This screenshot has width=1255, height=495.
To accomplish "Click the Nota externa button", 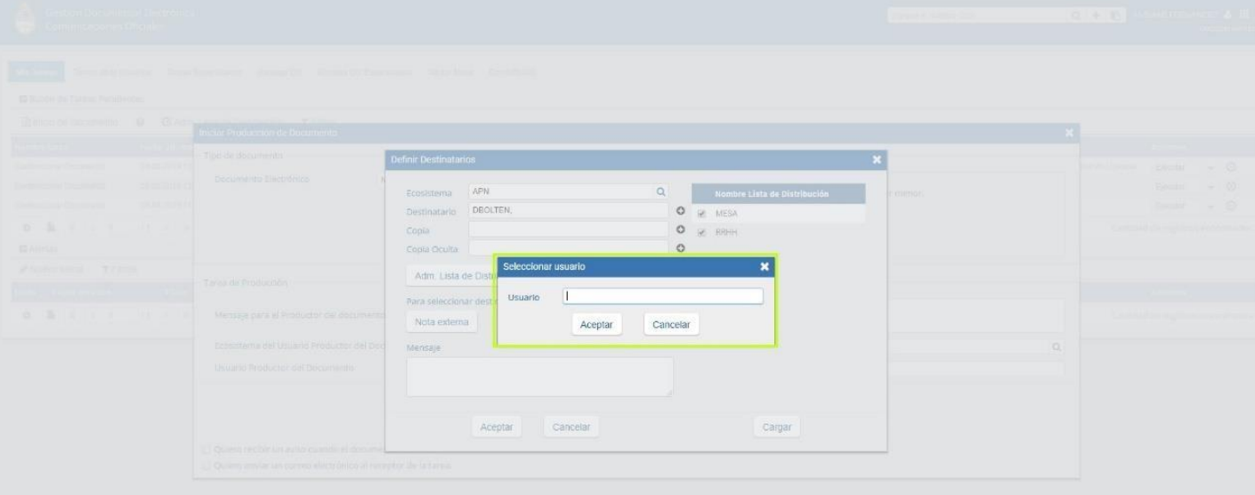I will (441, 321).
